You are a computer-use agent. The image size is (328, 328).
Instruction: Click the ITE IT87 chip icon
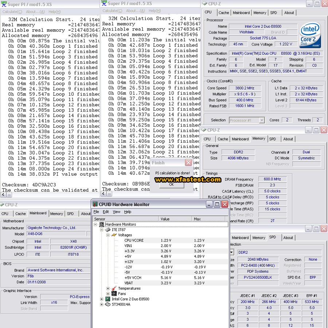pos(108,230)
